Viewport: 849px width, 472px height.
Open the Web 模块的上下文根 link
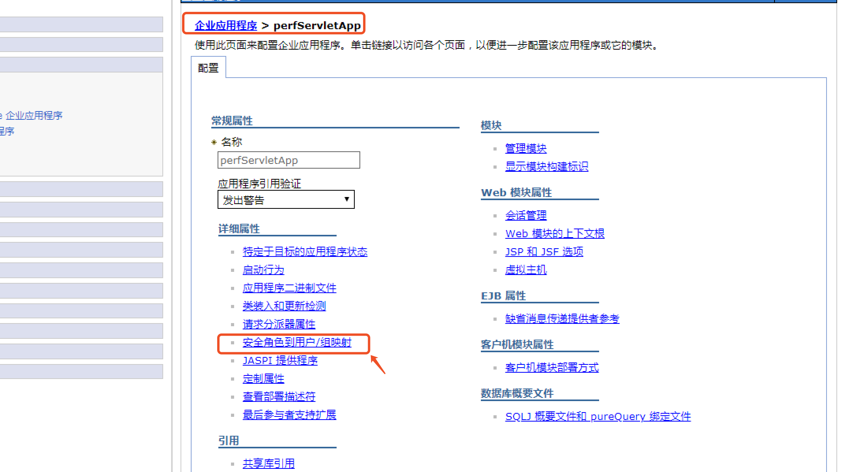coord(555,234)
